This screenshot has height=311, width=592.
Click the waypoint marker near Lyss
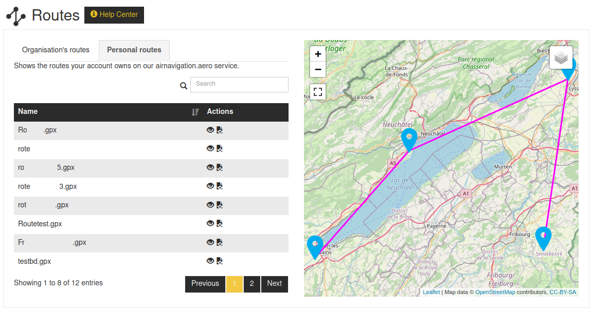(x=570, y=74)
